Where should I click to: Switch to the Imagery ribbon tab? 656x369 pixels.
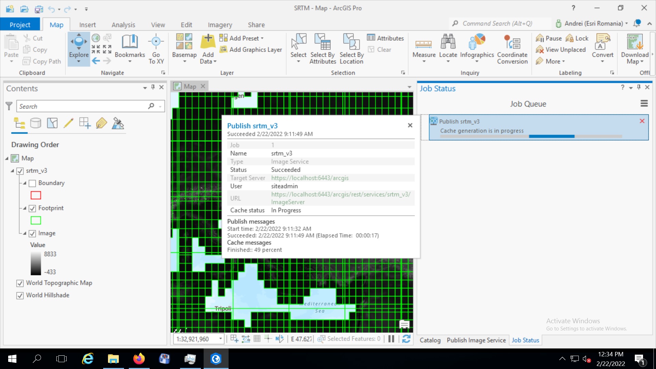click(220, 24)
